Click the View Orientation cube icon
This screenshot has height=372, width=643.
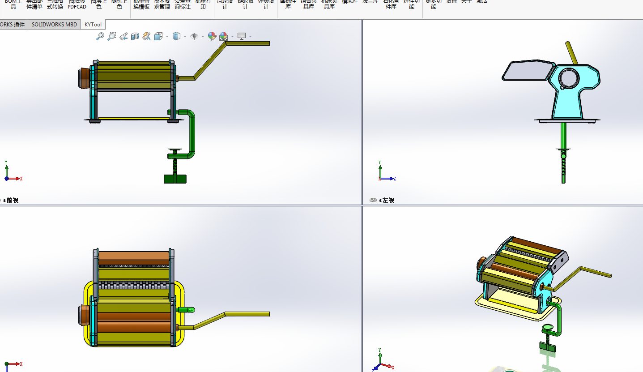[158, 36]
